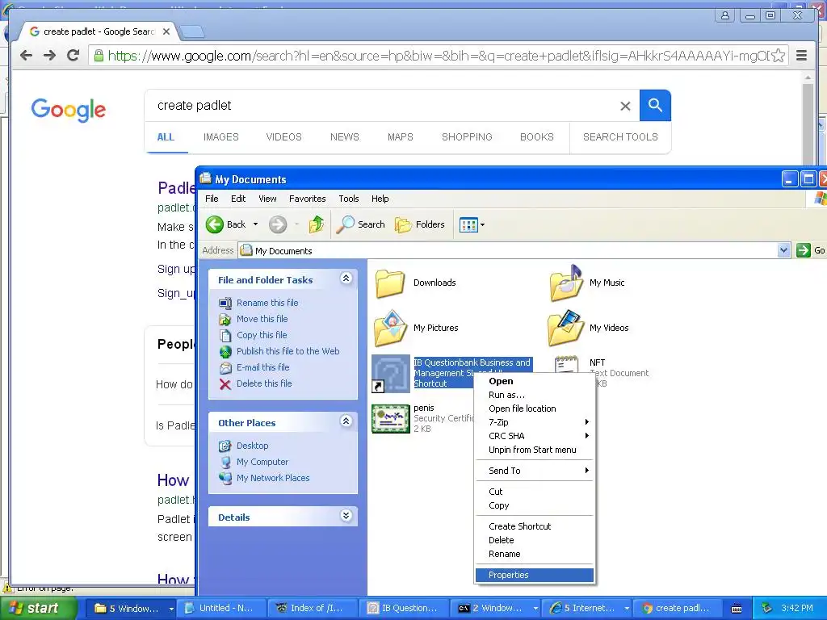Expand CRC SHA submenu

coord(535,436)
